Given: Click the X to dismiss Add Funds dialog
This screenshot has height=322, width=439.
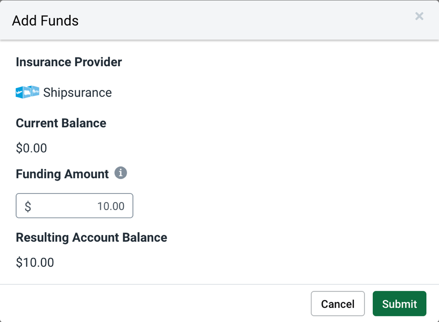Looking at the screenshot, I should (419, 16).
